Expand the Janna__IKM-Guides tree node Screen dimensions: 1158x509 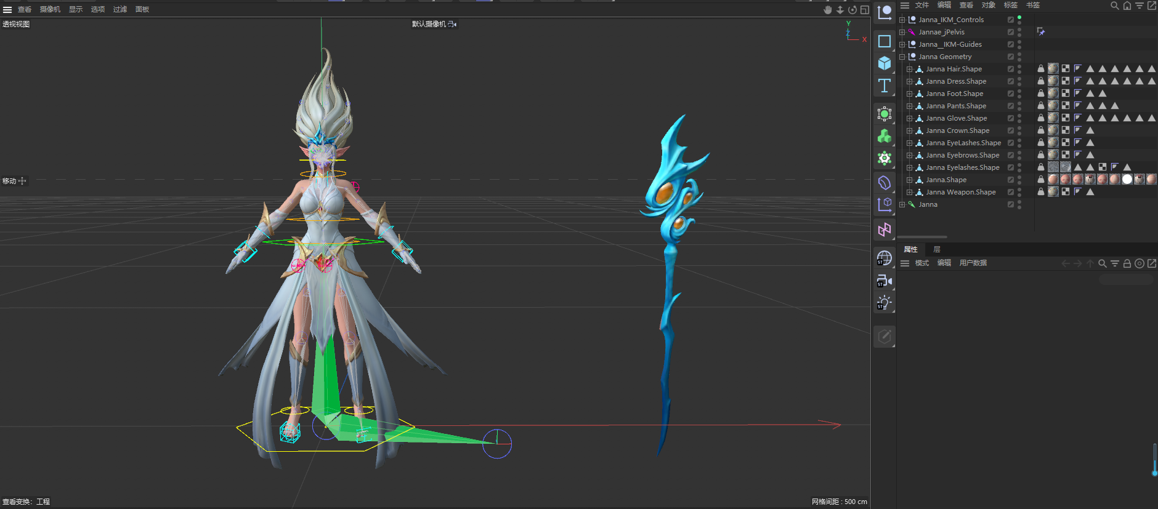pyautogui.click(x=902, y=44)
